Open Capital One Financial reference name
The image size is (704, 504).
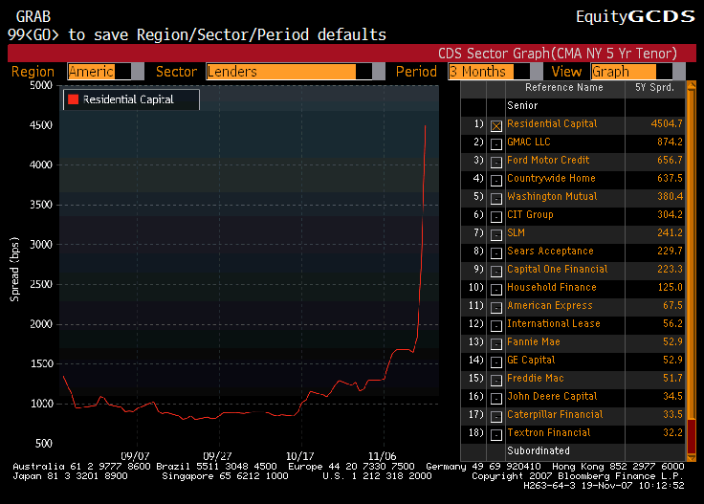pyautogui.click(x=558, y=270)
